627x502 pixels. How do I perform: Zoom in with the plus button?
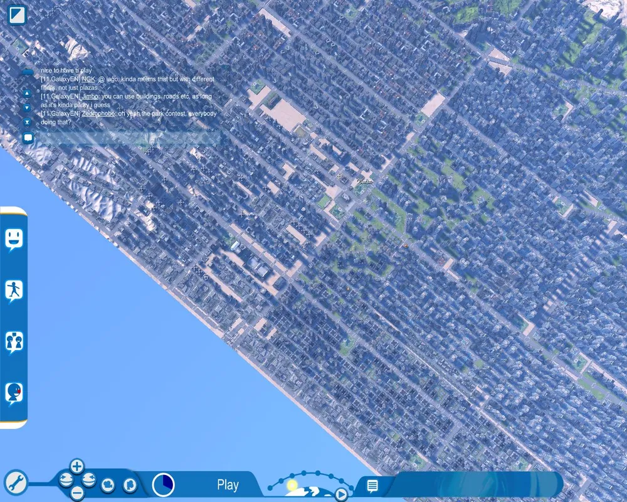[x=76, y=466]
